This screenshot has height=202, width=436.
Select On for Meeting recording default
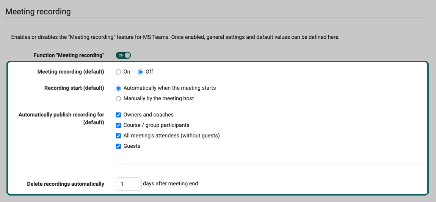[118, 72]
